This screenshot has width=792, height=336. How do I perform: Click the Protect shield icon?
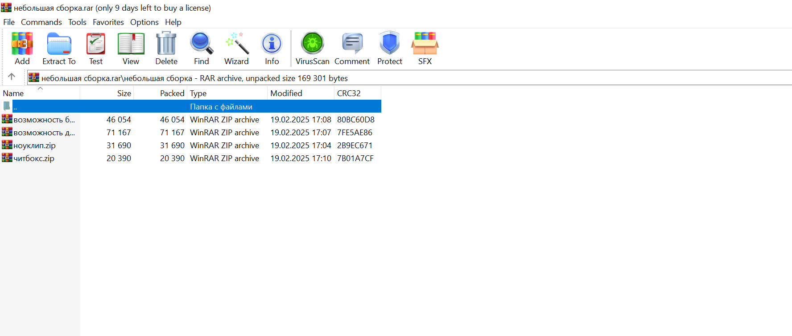point(390,43)
